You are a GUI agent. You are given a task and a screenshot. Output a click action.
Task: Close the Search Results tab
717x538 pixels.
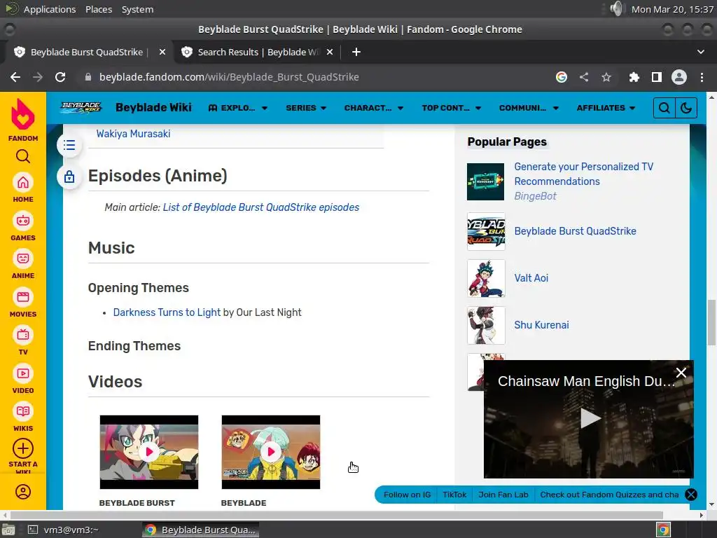pos(330,52)
